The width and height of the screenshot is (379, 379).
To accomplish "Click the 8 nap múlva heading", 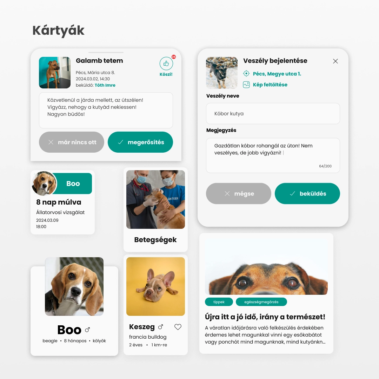I will 59,202.
